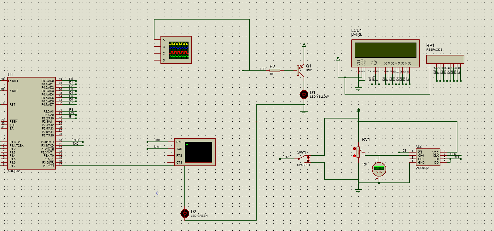Select the D2 green LED symbol
This screenshot has width=494, height=231.
pos(185,213)
